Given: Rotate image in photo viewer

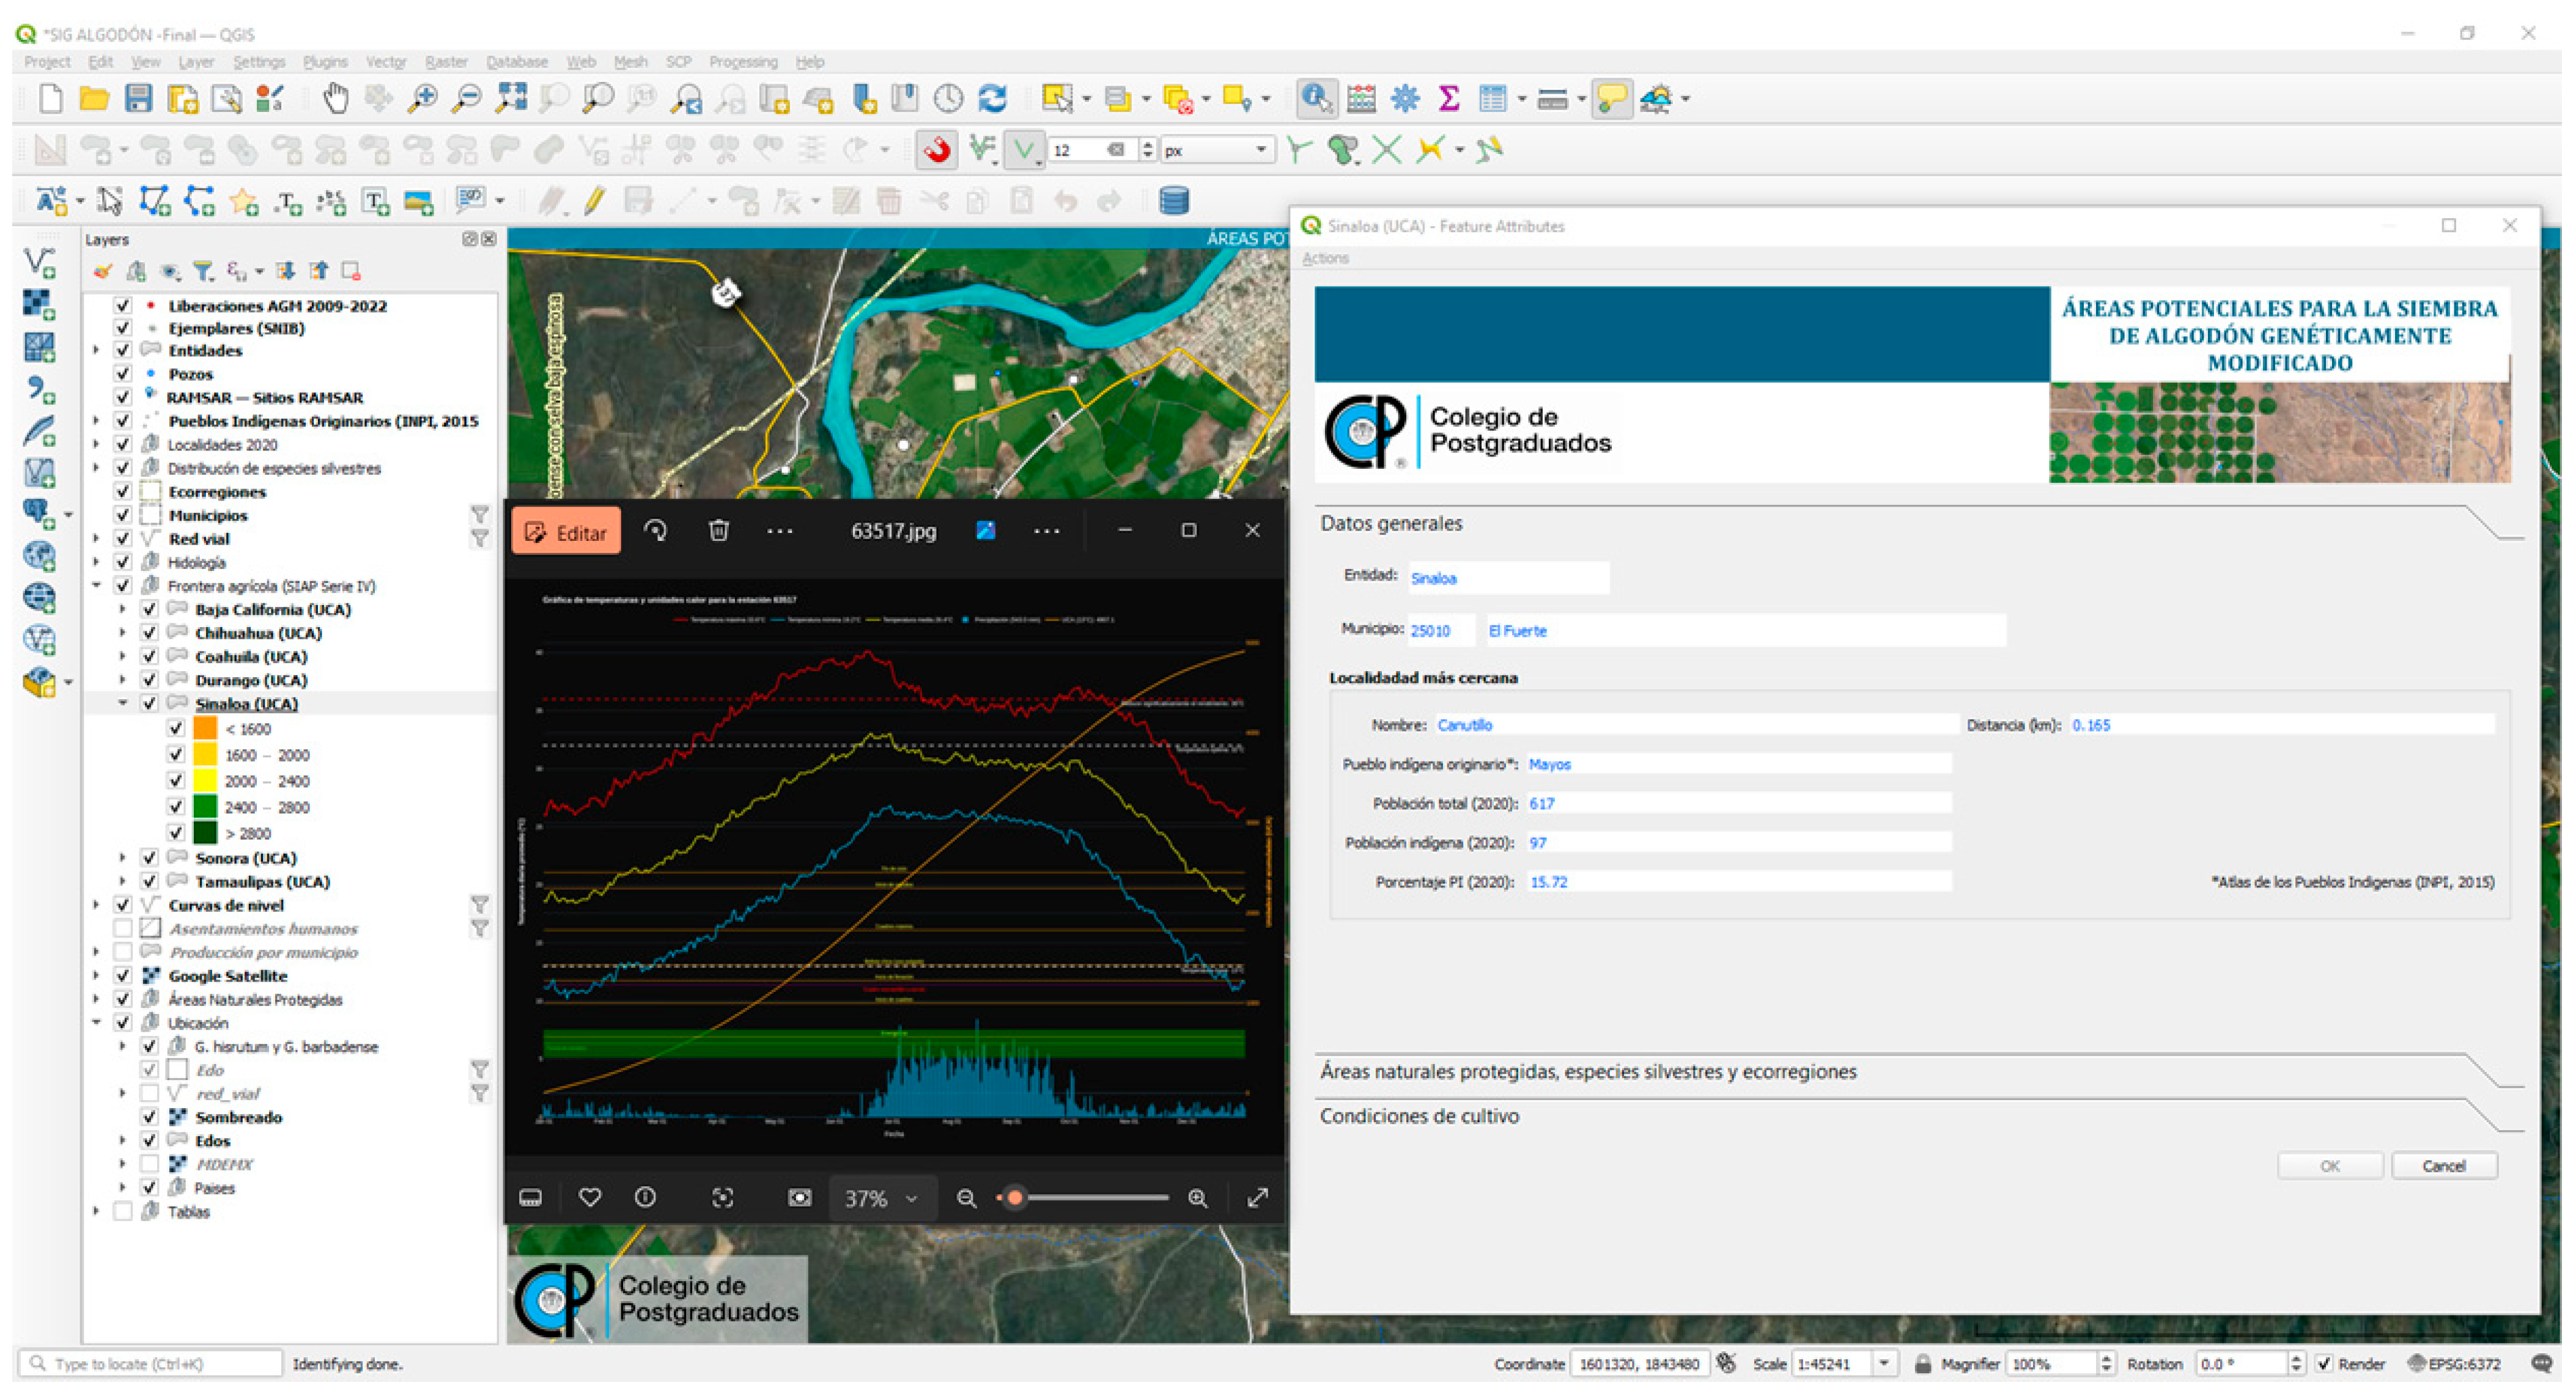Looking at the screenshot, I should point(655,531).
